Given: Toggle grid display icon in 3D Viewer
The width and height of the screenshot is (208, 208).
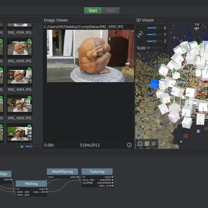Looking at the screenshot, I should 147,143.
